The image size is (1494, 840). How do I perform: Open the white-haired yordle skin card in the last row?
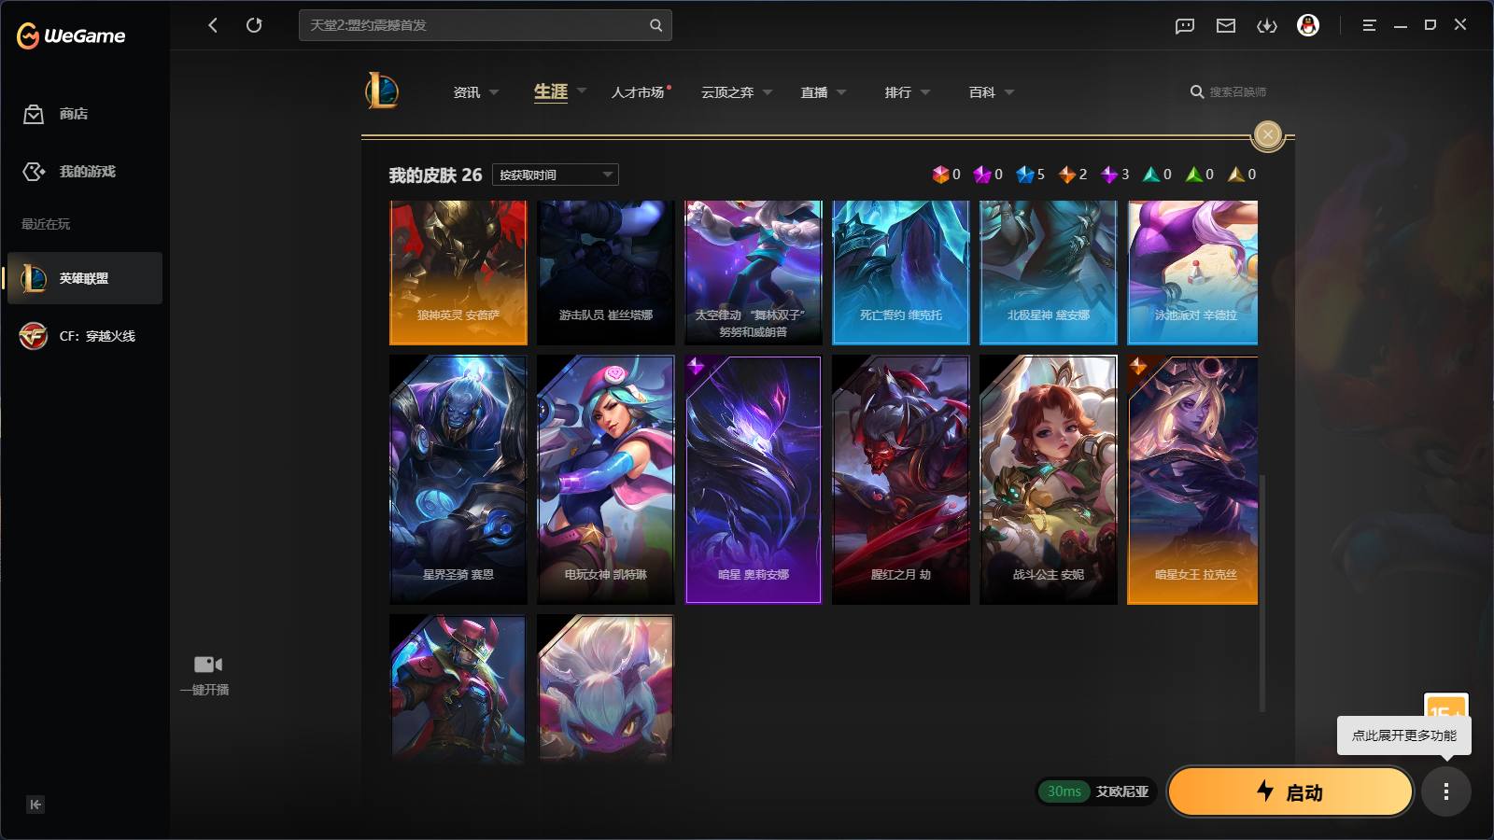point(606,690)
